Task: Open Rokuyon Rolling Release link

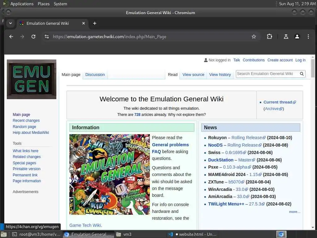Action: [249, 138]
